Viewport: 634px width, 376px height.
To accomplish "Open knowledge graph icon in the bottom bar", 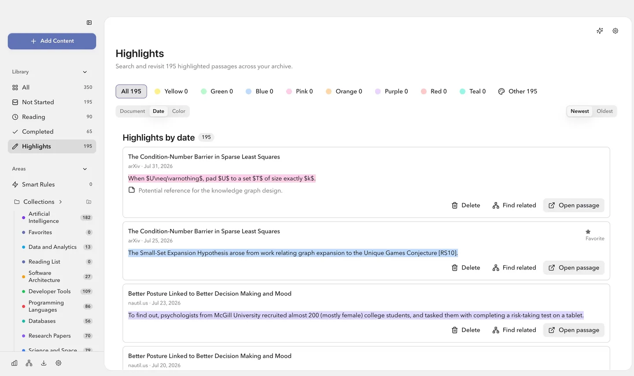I will [29, 363].
